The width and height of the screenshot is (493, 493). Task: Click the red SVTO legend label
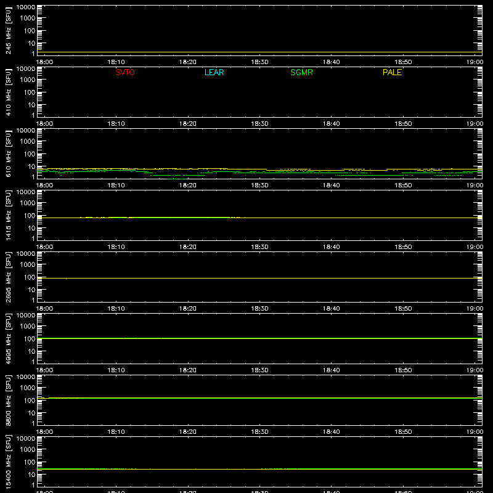click(125, 72)
